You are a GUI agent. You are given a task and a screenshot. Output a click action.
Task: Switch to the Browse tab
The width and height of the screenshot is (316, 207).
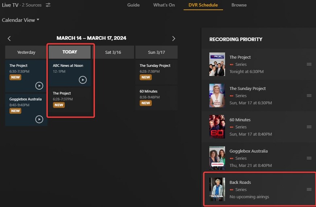pyautogui.click(x=239, y=5)
